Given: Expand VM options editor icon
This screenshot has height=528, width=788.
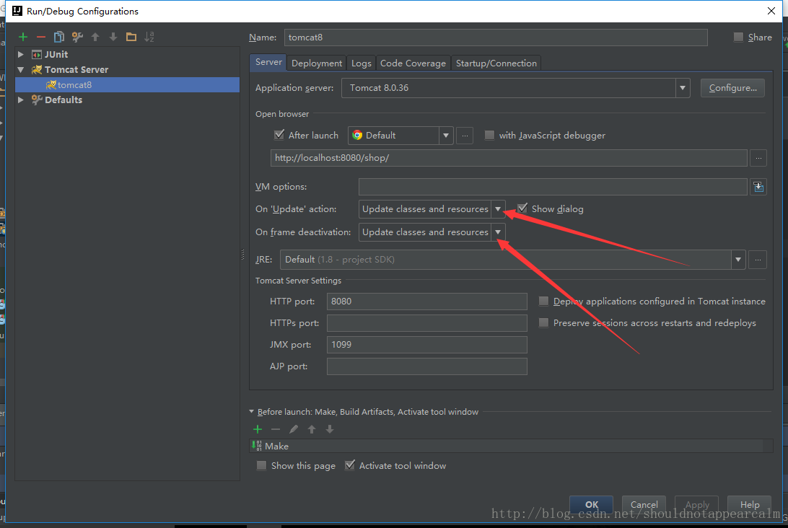Looking at the screenshot, I should tap(758, 187).
